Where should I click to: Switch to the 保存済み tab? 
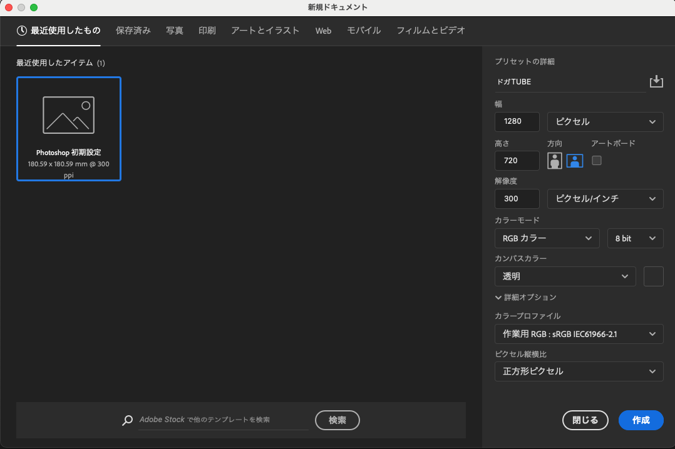[133, 31]
